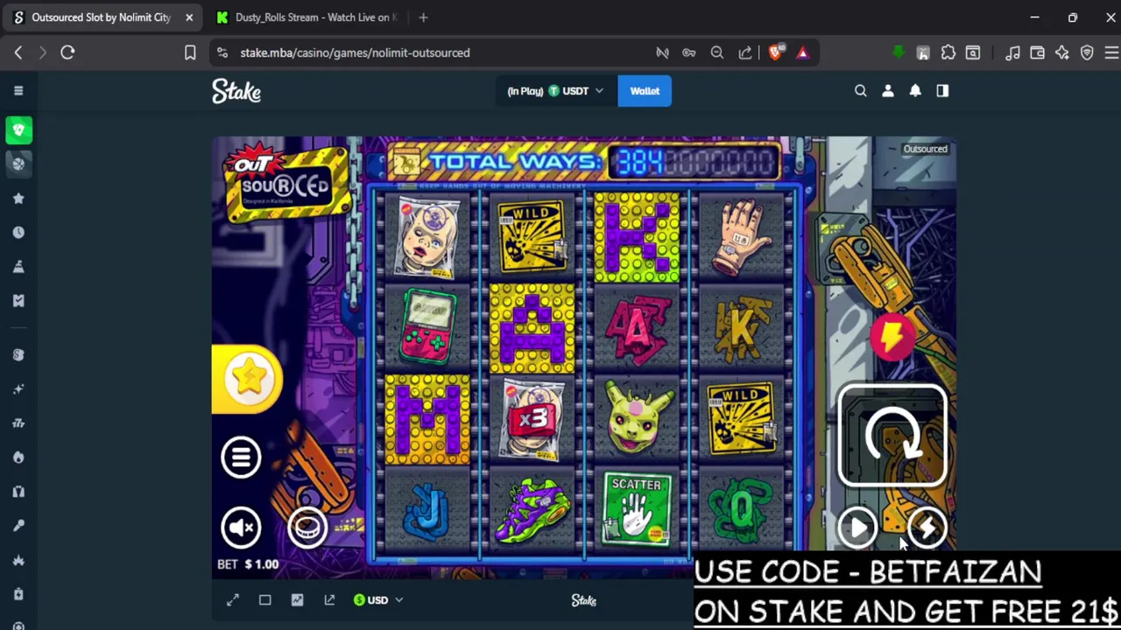The width and height of the screenshot is (1121, 630).
Task: Open the user profile icon
Action: 888,91
